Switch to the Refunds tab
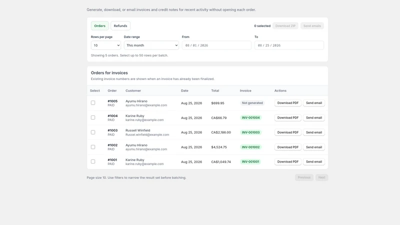Image resolution: width=400 pixels, height=225 pixels. 120,26
